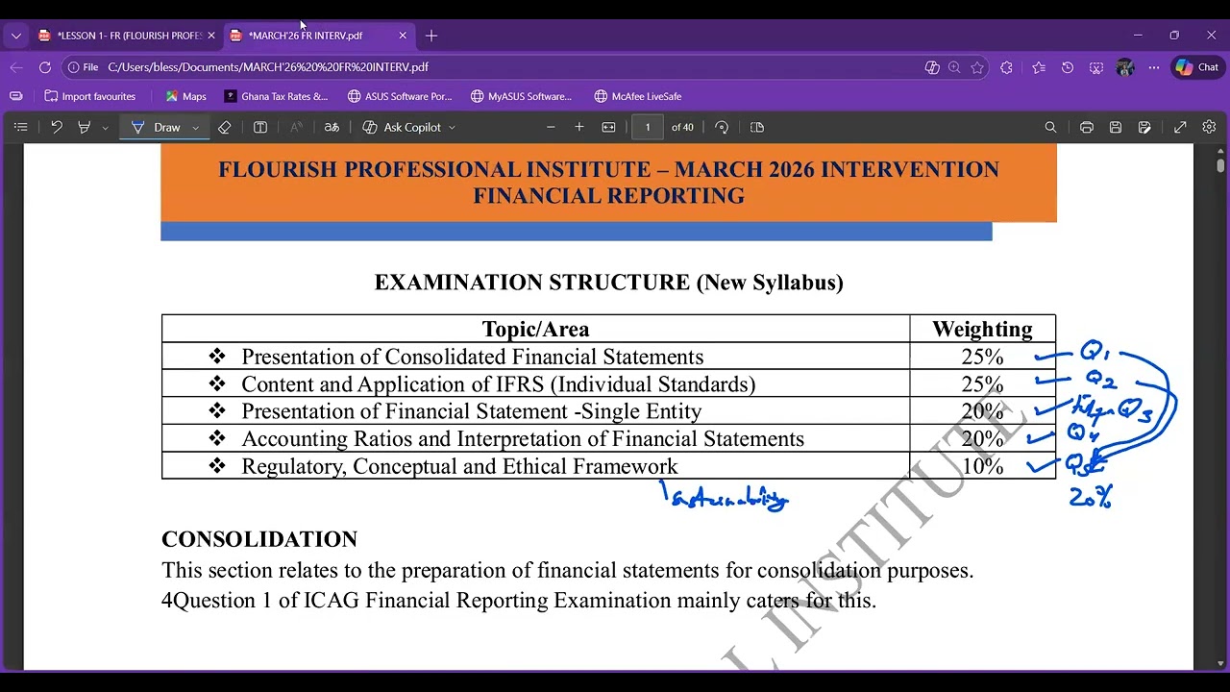Click 'Regulatory, Conceptual and Ethical Framework' row
This screenshot has height=692, width=1230.
[608, 467]
